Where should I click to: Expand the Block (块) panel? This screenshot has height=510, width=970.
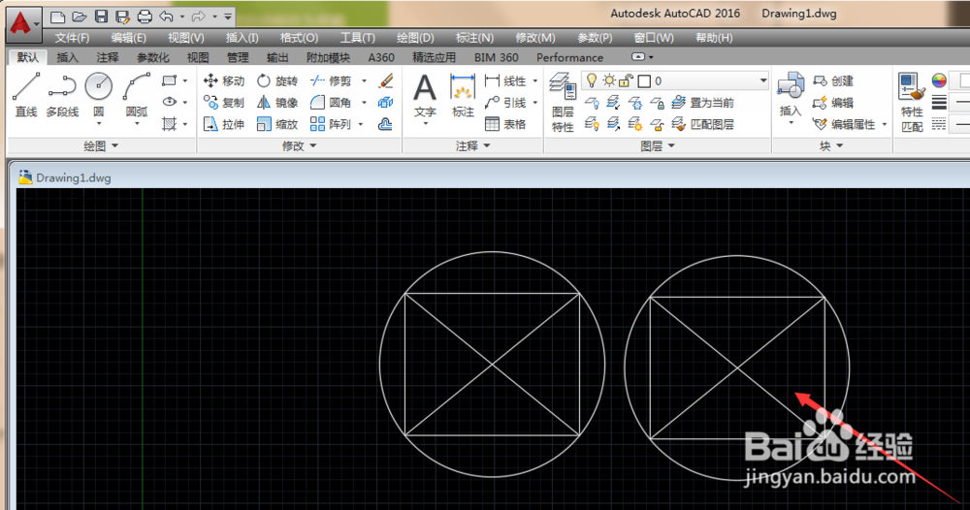(x=831, y=145)
